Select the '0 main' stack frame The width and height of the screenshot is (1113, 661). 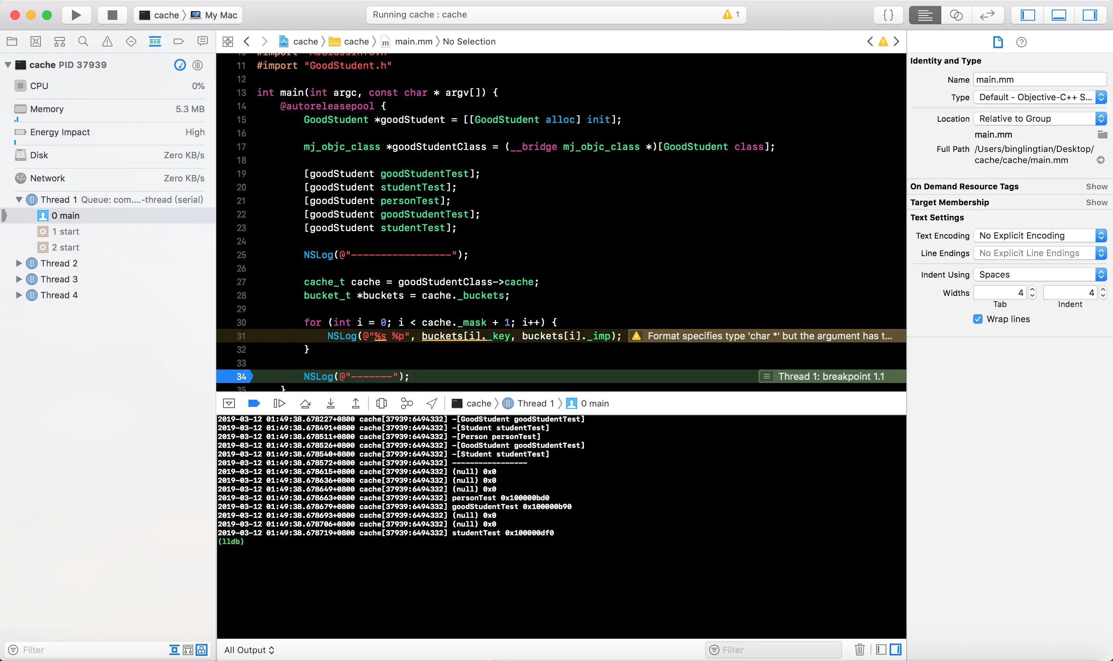point(66,216)
